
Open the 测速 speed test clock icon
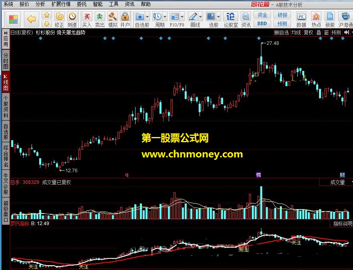coord(72,19)
